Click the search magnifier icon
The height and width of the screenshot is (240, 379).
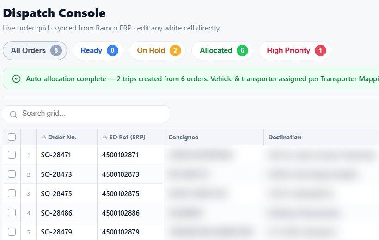click(13, 114)
